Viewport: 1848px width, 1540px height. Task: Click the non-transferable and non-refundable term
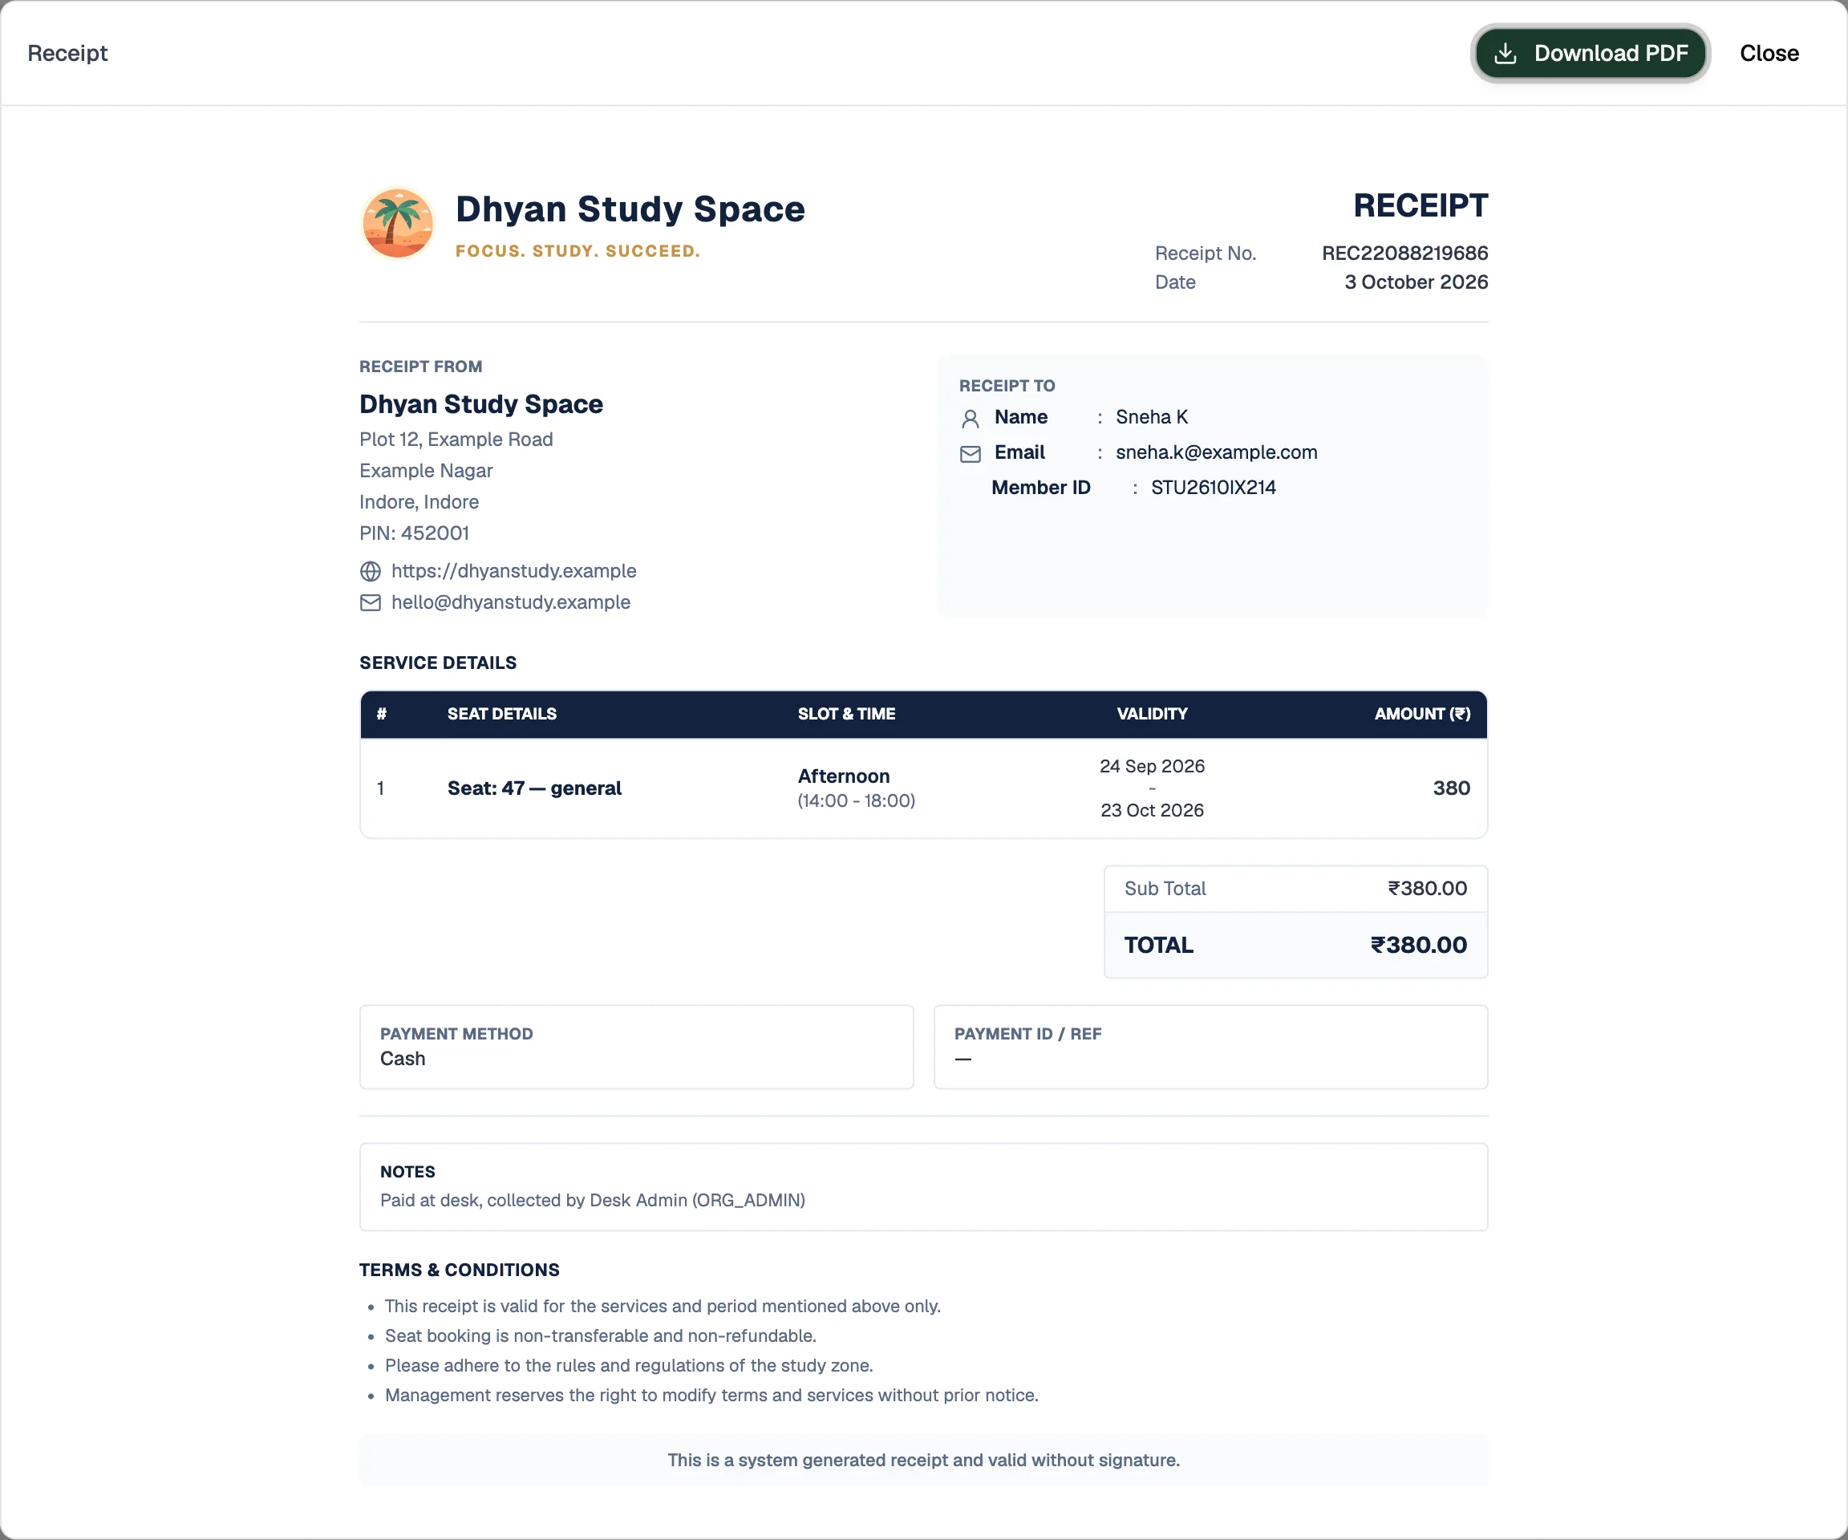pos(600,1335)
